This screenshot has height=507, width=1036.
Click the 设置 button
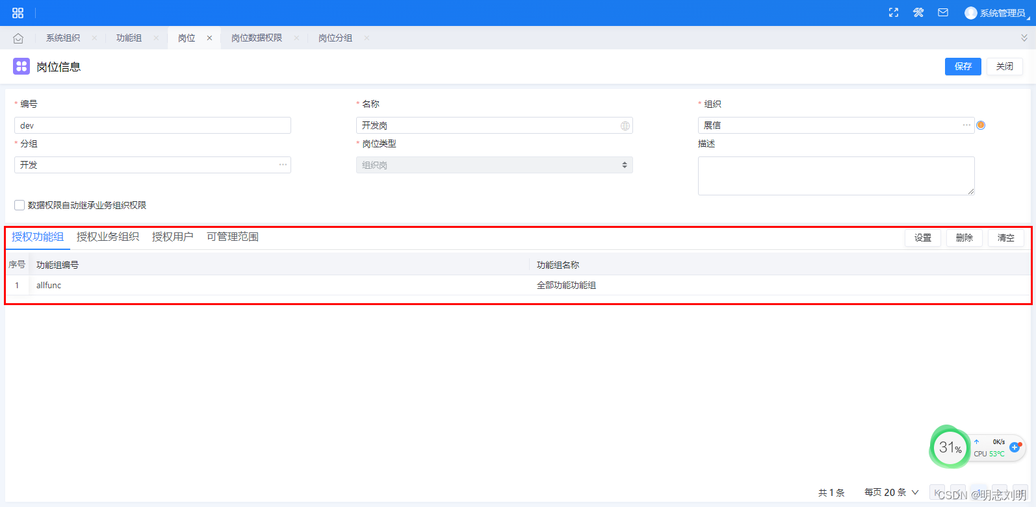pyautogui.click(x=923, y=238)
